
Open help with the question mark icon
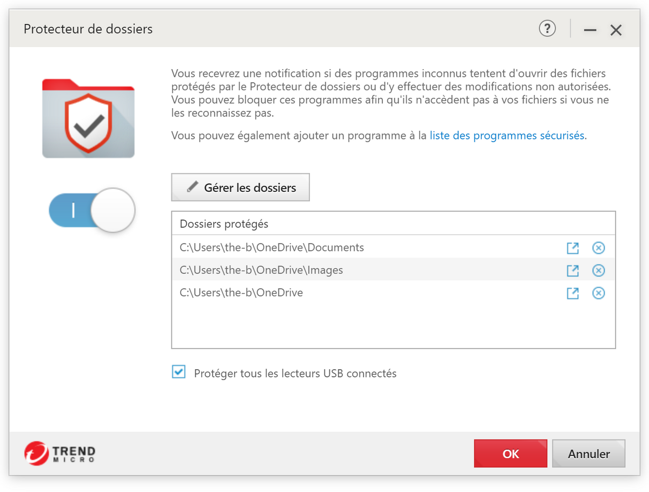click(547, 29)
